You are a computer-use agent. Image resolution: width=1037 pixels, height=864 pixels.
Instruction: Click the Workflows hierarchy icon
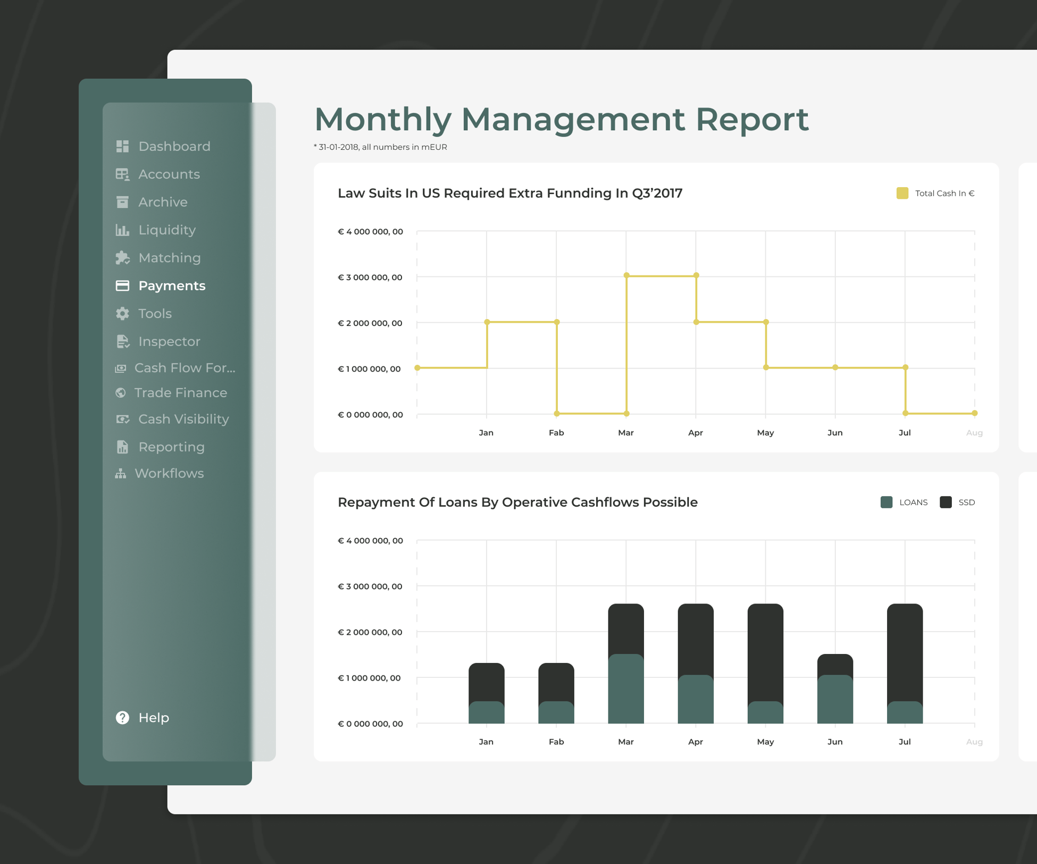click(121, 473)
